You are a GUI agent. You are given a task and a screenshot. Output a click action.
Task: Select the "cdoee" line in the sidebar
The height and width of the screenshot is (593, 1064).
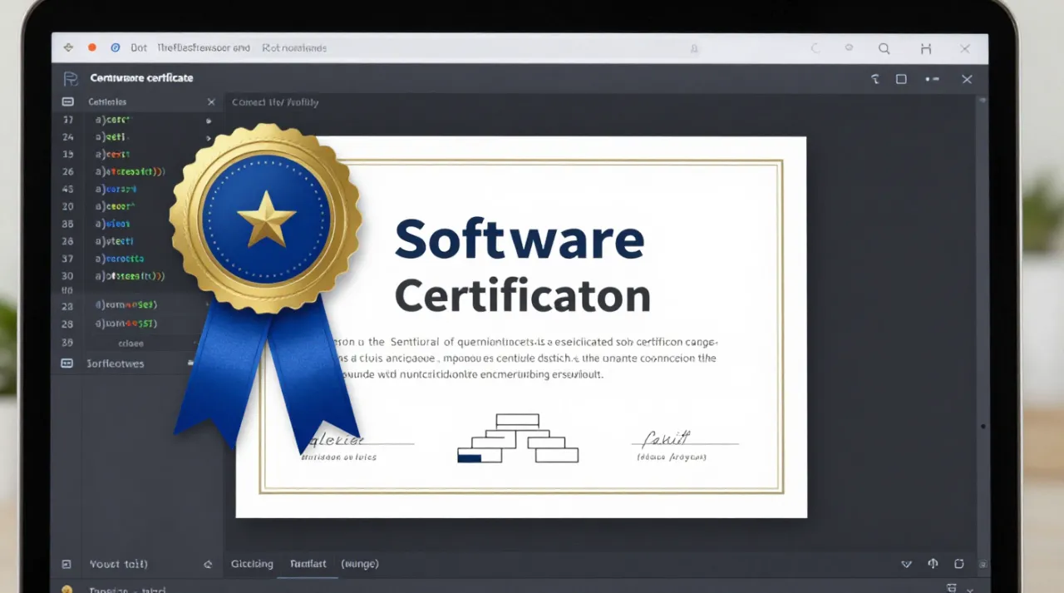click(x=131, y=343)
